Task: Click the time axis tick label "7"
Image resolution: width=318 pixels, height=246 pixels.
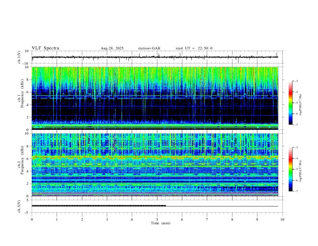Action: coord(207,219)
